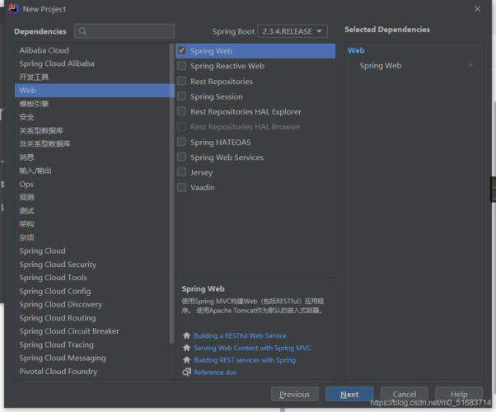Enable the Spring Reactive Web checkbox
Viewport: 496px width, 412px height.
coord(182,66)
